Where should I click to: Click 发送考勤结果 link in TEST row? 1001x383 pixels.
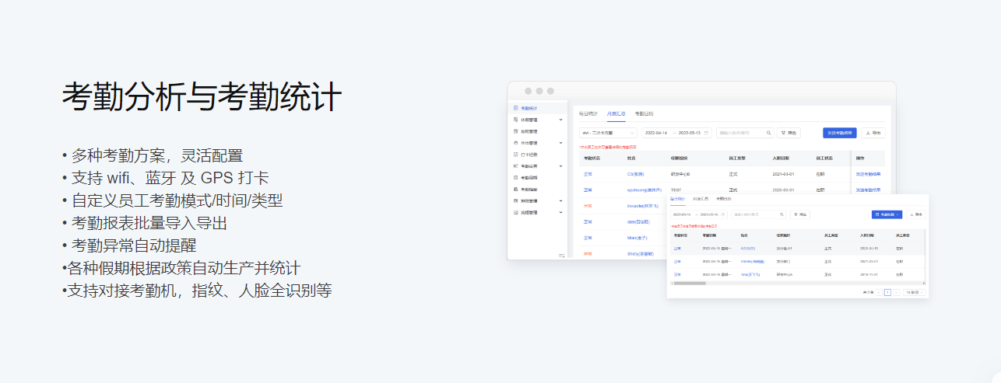[868, 190]
